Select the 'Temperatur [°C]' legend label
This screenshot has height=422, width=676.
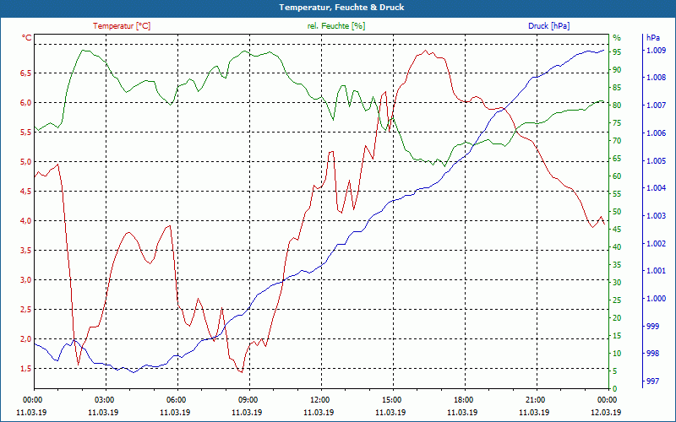(122, 26)
